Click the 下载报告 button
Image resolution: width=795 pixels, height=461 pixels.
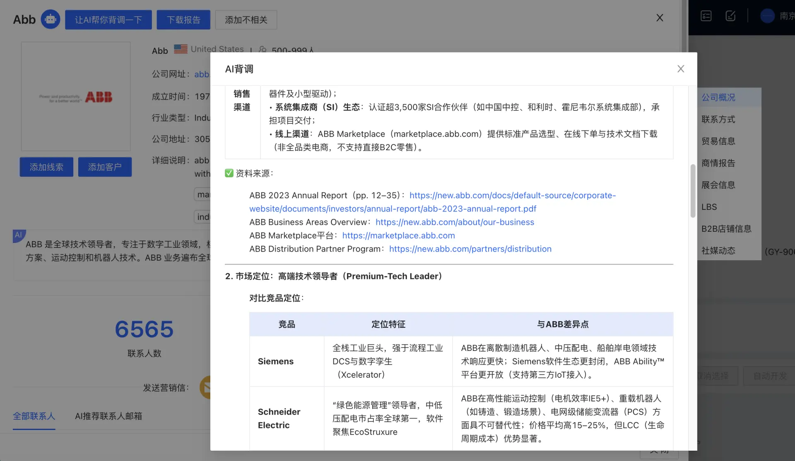[183, 20]
